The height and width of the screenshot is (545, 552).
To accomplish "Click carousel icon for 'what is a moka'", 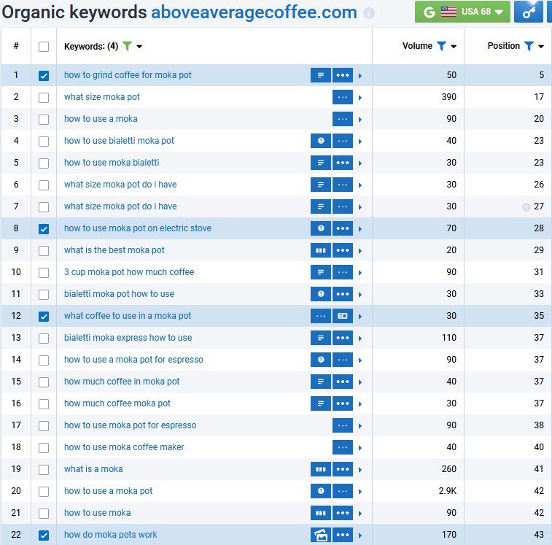I will tap(321, 469).
